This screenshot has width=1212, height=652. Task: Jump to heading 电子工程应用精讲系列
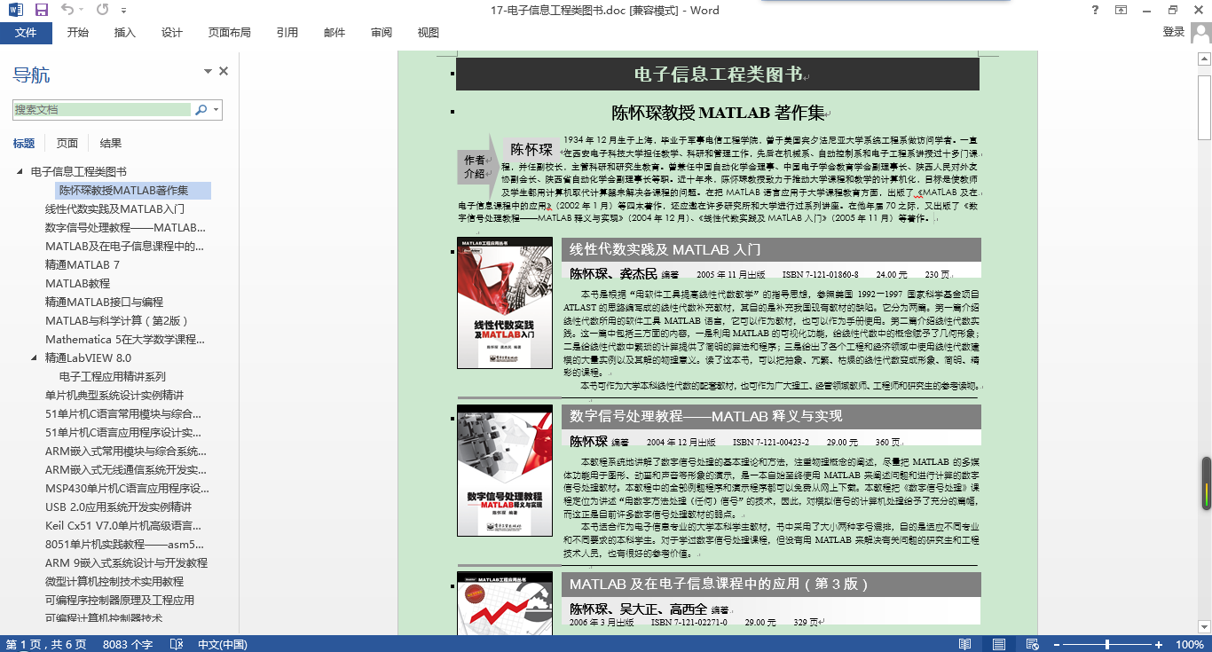click(x=112, y=376)
